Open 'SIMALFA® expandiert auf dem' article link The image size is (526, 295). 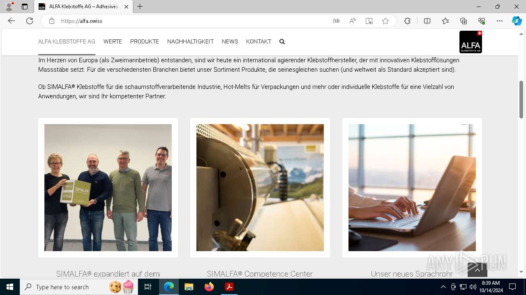pos(108,274)
